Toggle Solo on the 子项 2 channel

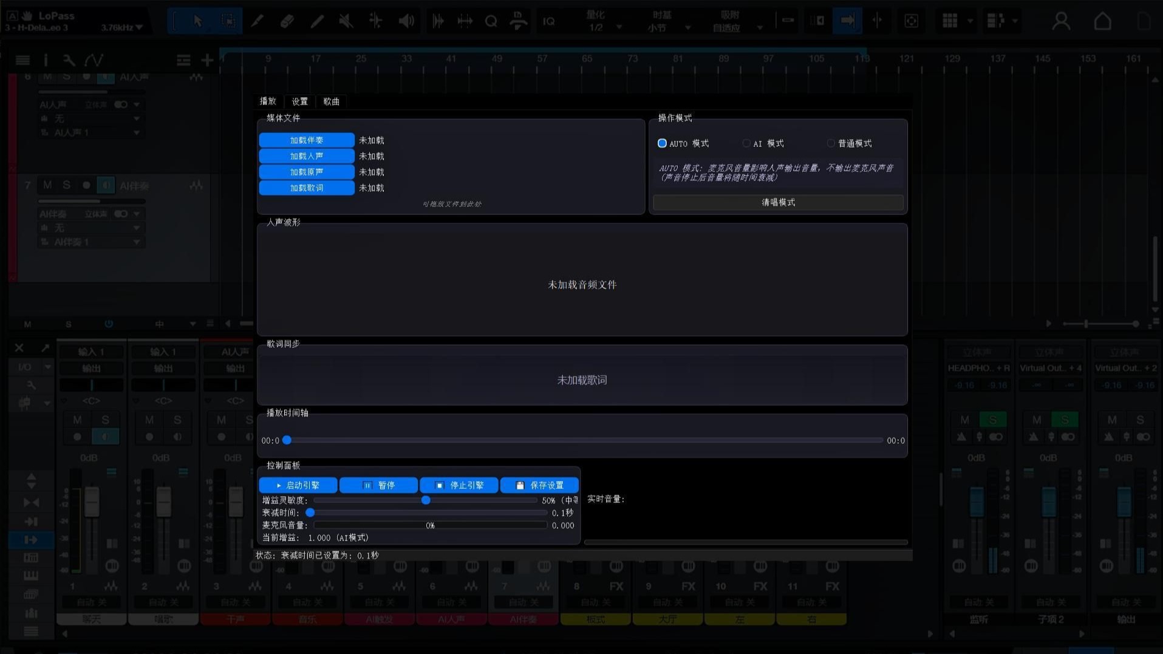(1065, 420)
